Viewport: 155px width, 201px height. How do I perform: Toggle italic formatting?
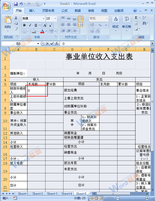pos(30,25)
